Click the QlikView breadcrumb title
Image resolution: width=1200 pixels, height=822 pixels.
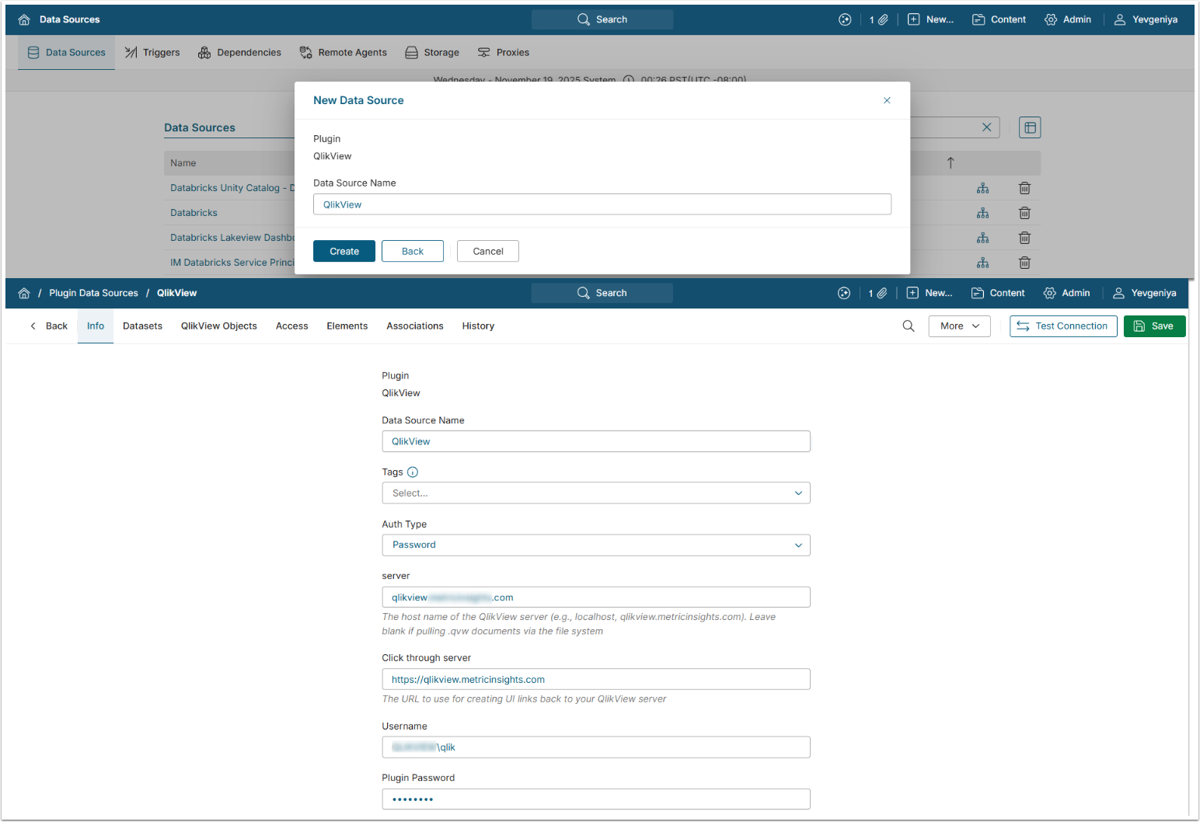pos(177,293)
